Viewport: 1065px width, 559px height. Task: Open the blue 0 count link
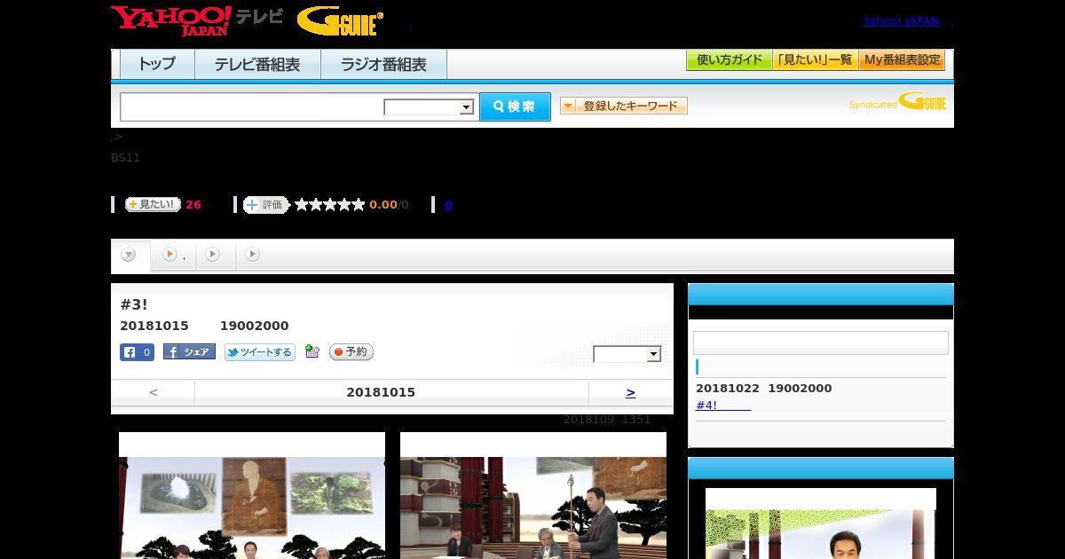pos(448,205)
